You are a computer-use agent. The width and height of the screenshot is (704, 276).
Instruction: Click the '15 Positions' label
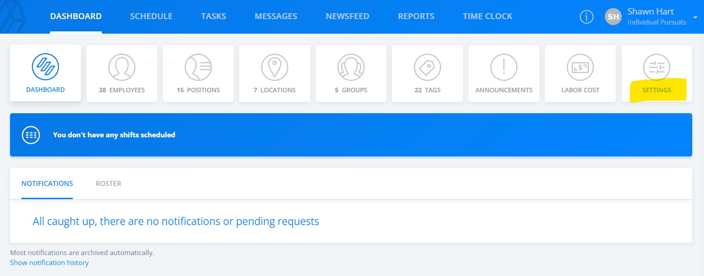click(198, 90)
